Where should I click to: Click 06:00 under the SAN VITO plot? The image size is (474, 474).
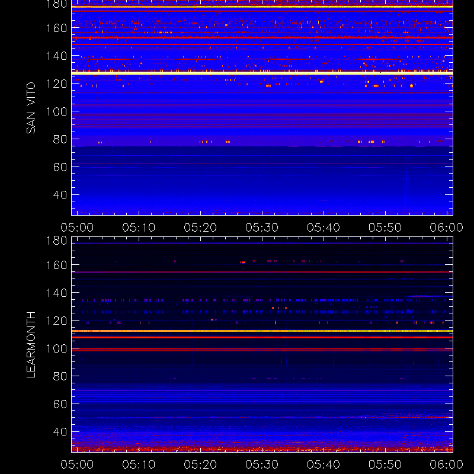coord(447,228)
